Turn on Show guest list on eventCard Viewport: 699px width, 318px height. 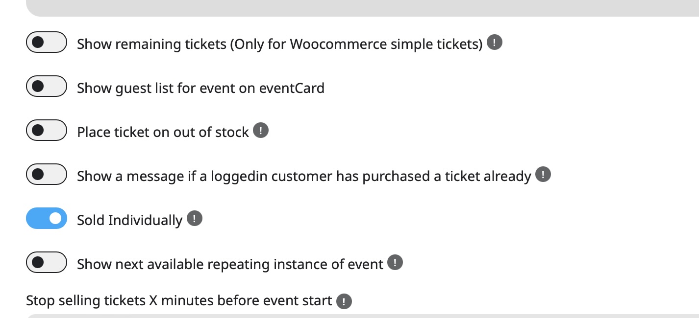point(47,86)
